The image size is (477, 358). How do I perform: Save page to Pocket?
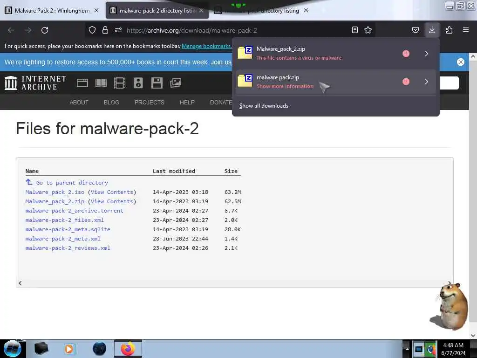[415, 30]
